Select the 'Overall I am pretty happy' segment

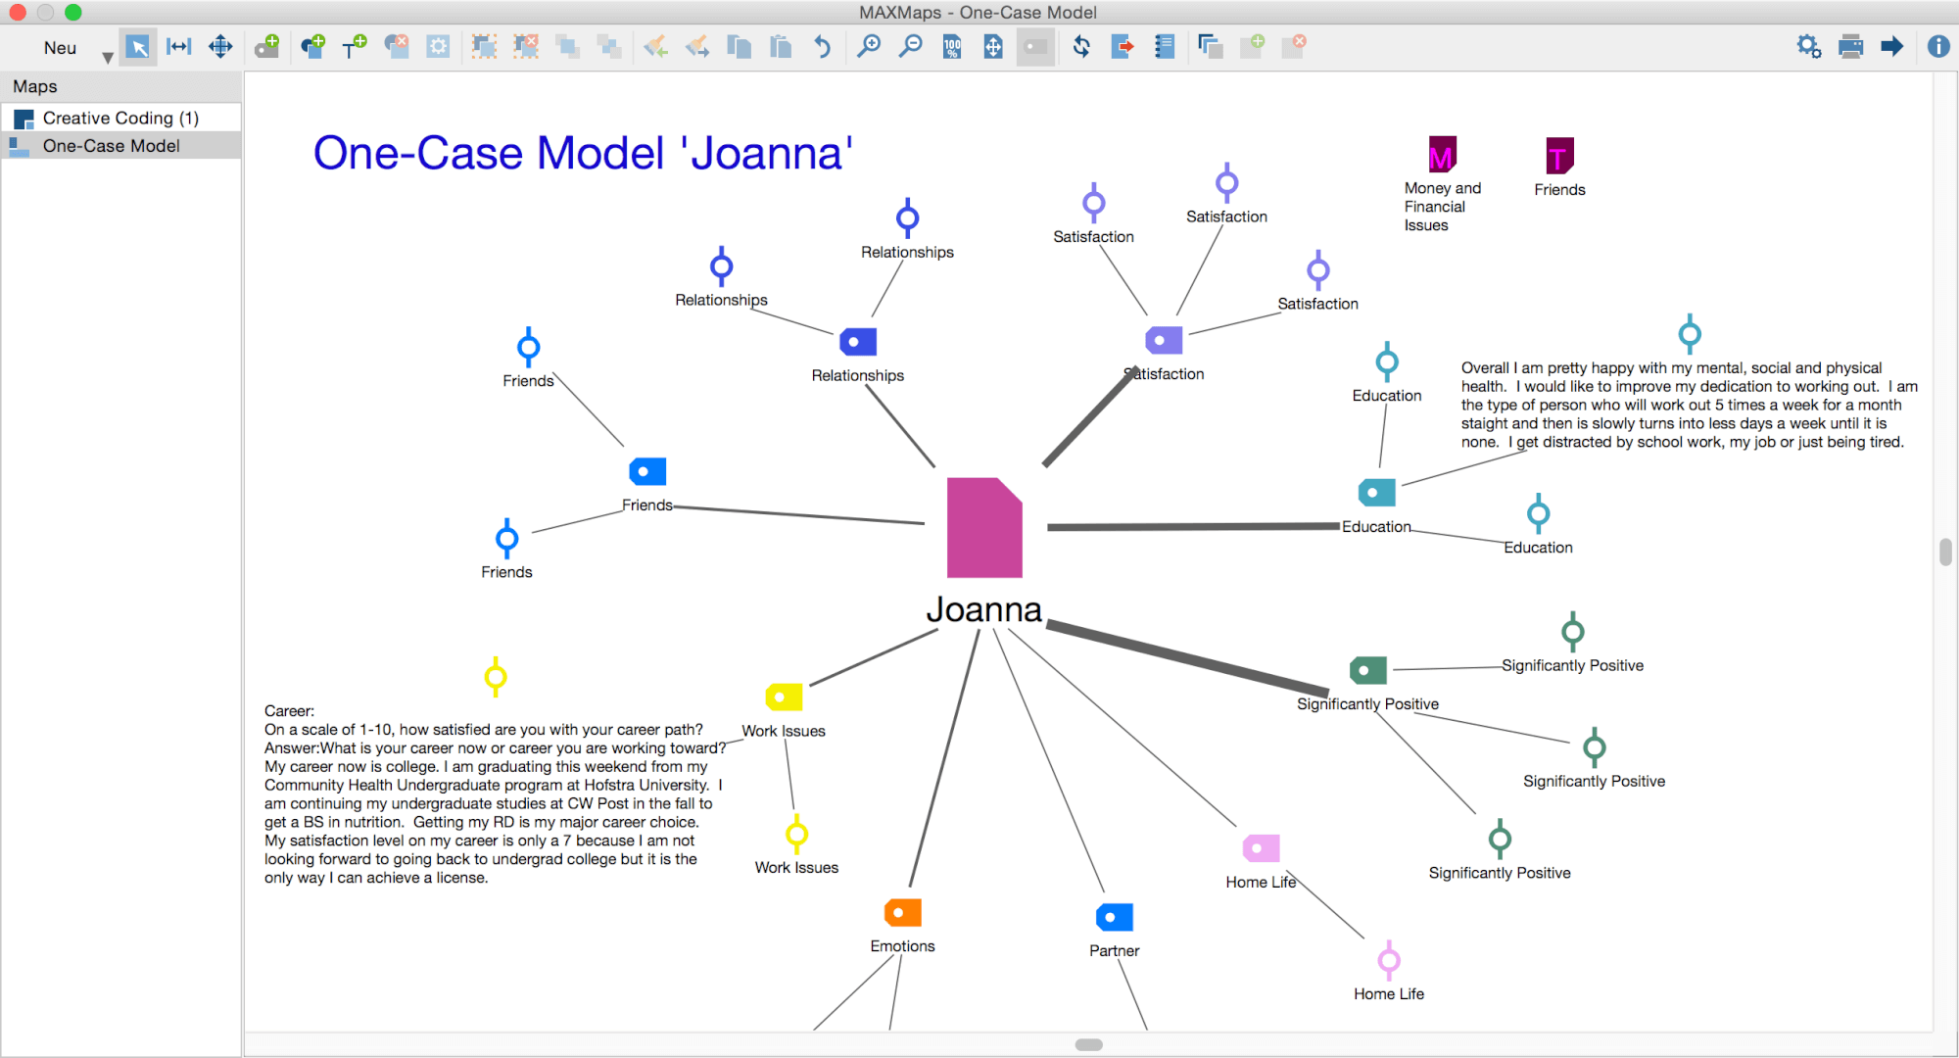tap(1689, 405)
